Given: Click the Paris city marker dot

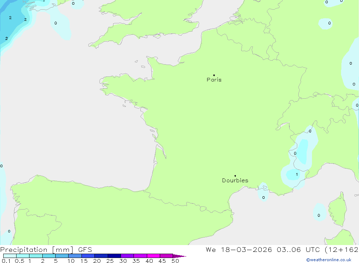Looking at the screenshot, I should (214, 75).
